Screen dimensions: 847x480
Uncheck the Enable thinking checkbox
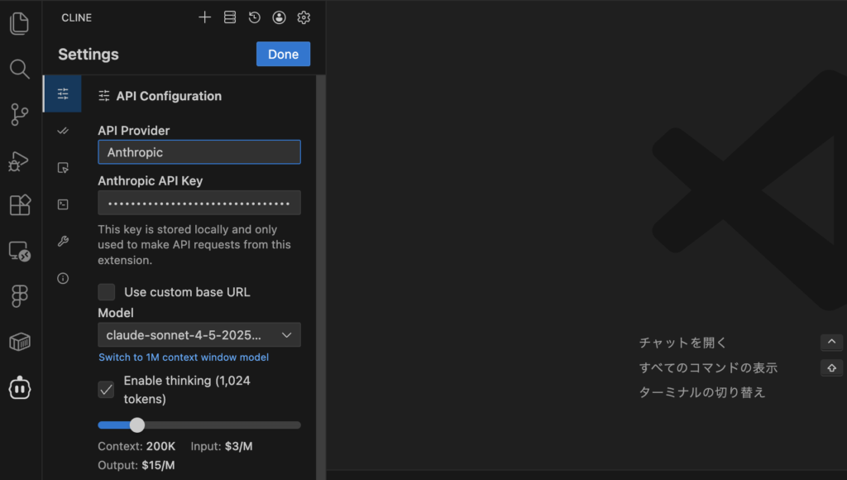point(107,389)
